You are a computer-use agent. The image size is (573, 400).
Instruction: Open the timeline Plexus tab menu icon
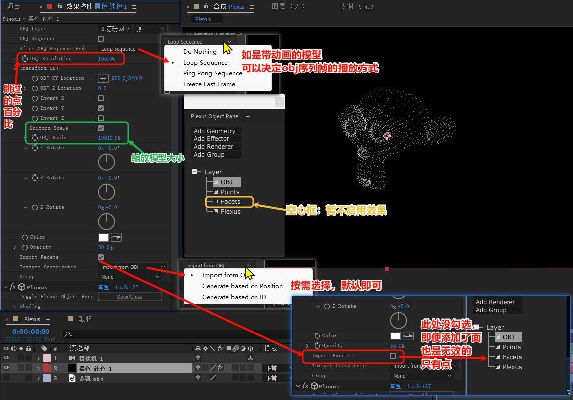coord(48,319)
